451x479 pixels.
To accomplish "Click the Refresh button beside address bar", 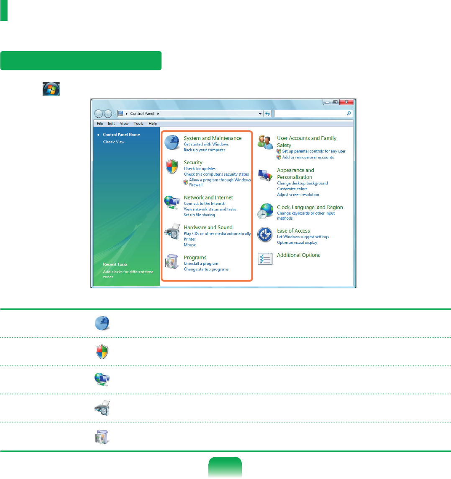I will [x=268, y=114].
